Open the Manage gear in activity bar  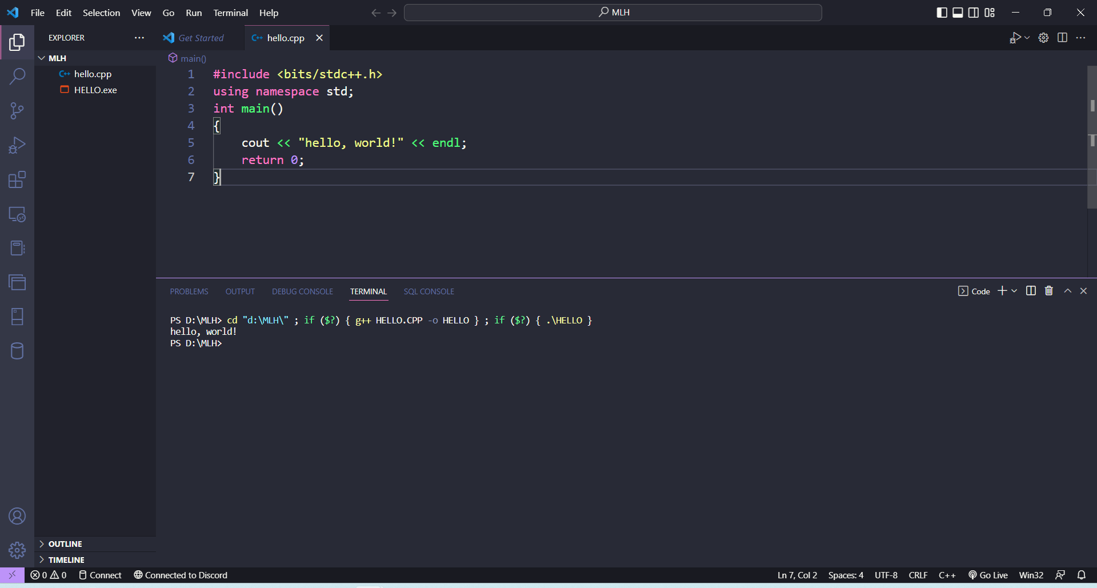pos(17,550)
